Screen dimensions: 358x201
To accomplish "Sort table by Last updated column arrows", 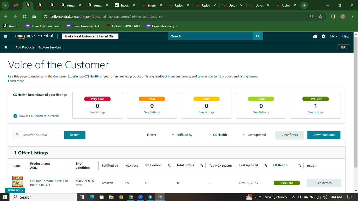I will tap(266, 165).
